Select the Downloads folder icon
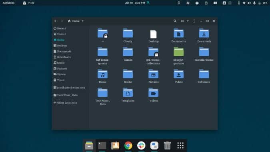The width and height of the screenshot is (270, 152). pyautogui.click(x=204, y=33)
